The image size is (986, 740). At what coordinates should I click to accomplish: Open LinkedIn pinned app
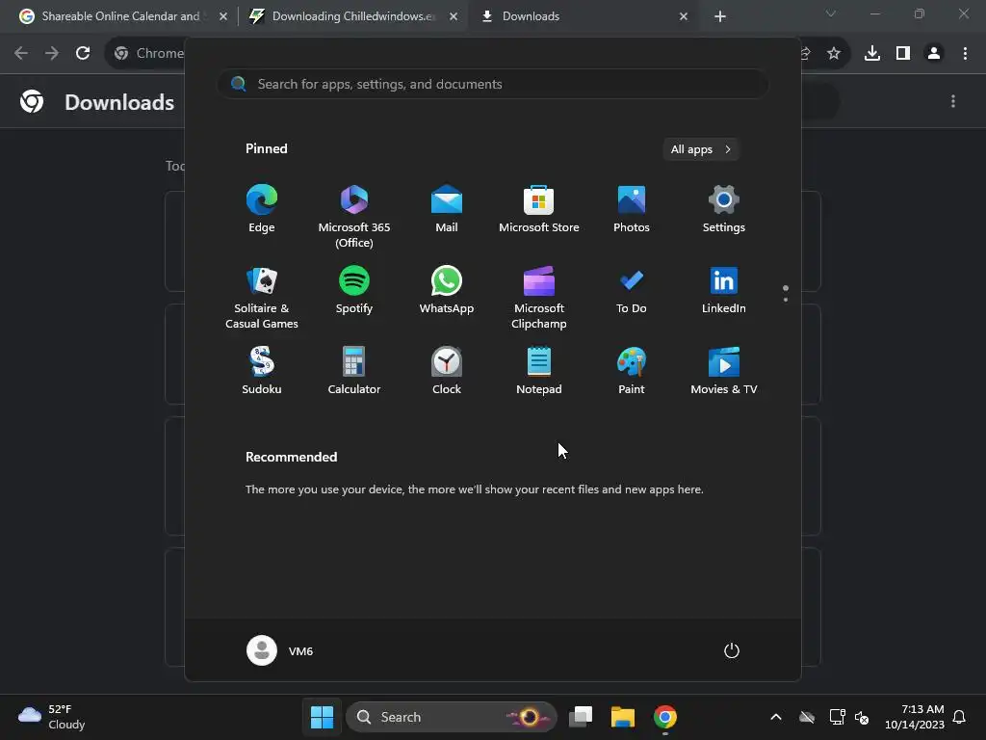pos(724,290)
